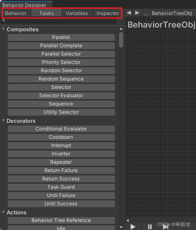Click the graph horizontal scroll-left arrow

coord(128,220)
